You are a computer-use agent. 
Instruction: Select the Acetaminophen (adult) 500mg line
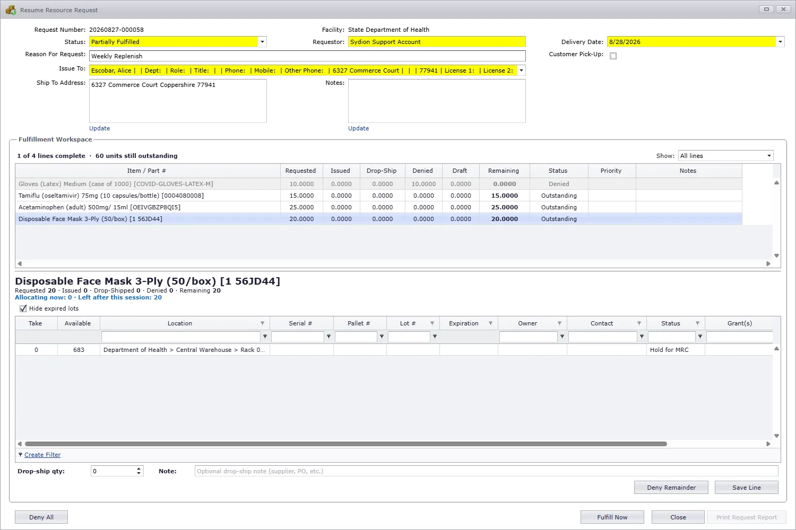coord(379,207)
